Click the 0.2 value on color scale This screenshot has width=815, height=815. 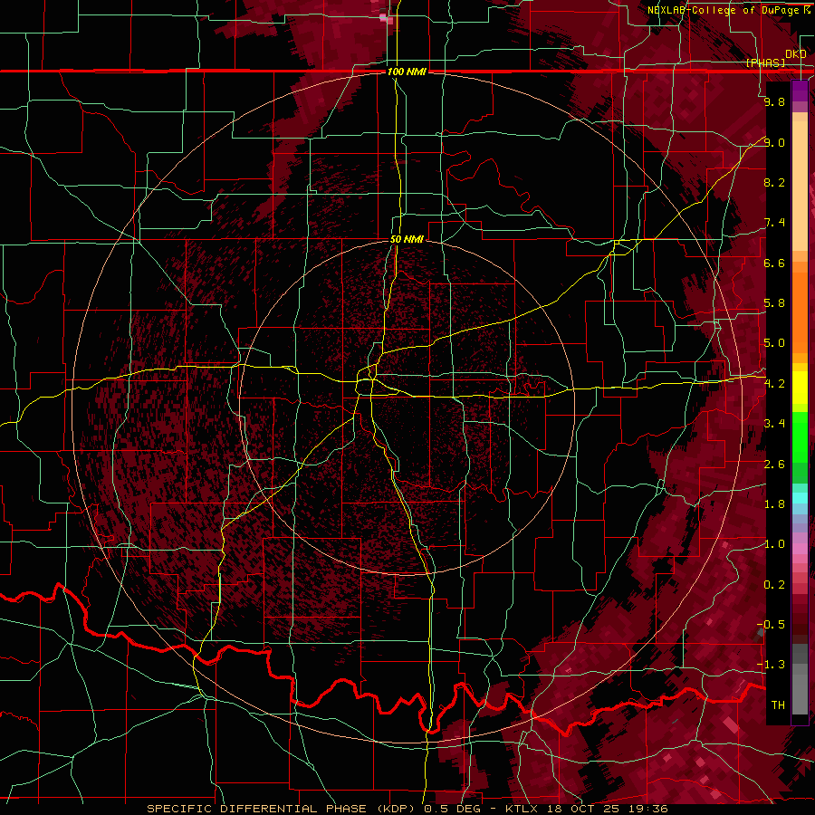click(774, 585)
